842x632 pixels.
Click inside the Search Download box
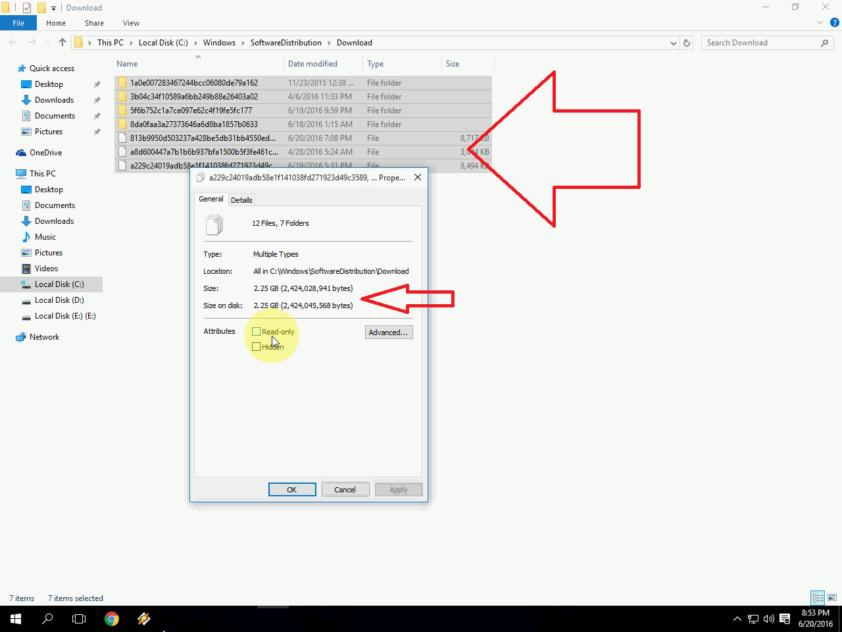(x=756, y=42)
